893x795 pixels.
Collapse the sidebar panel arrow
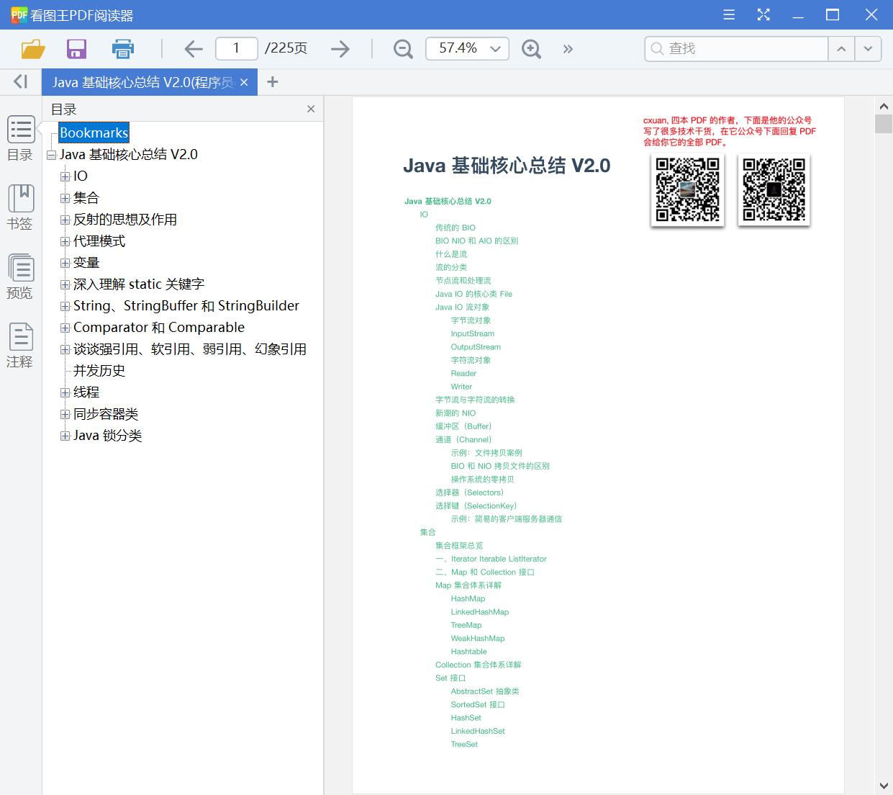coord(21,81)
